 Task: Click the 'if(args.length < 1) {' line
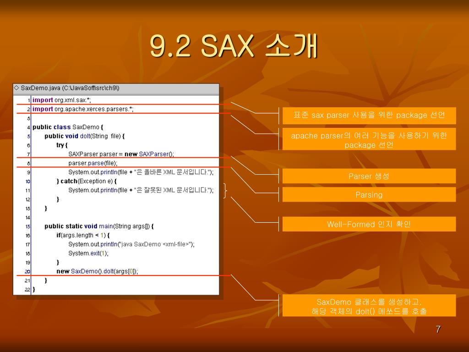(83, 235)
